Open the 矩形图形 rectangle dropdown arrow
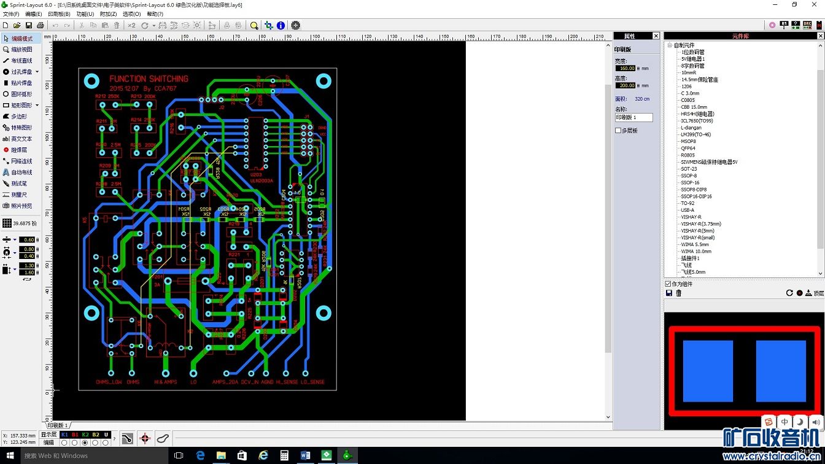 click(x=37, y=106)
